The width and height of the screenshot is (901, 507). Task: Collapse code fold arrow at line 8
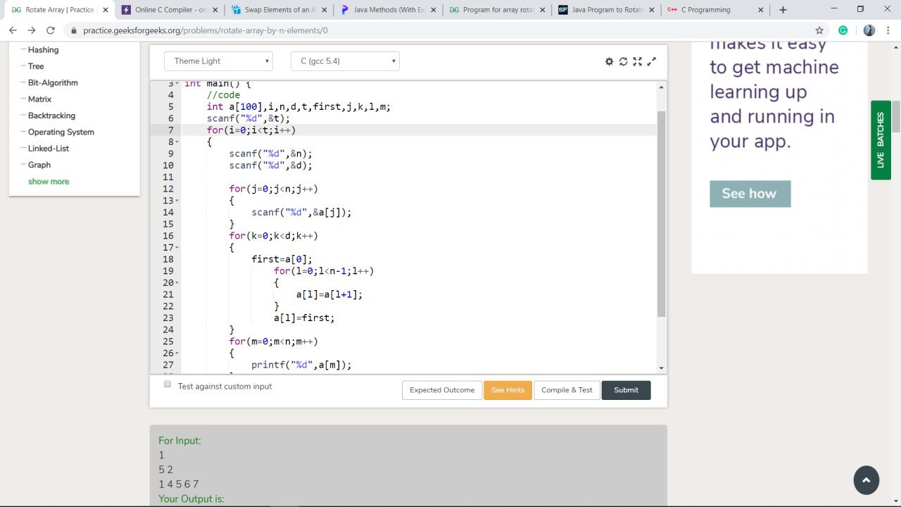(176, 142)
